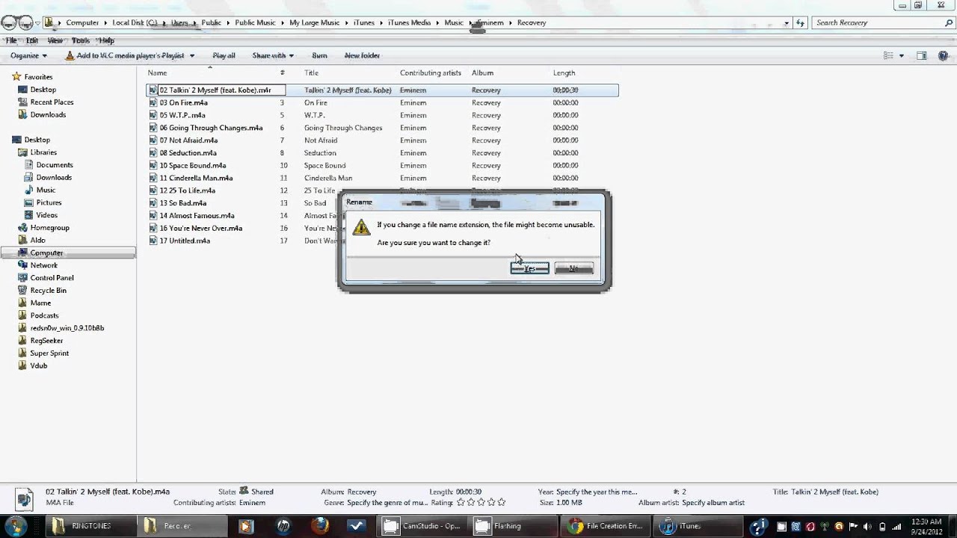Click Public Music in address path
957x538 pixels.
(255, 23)
